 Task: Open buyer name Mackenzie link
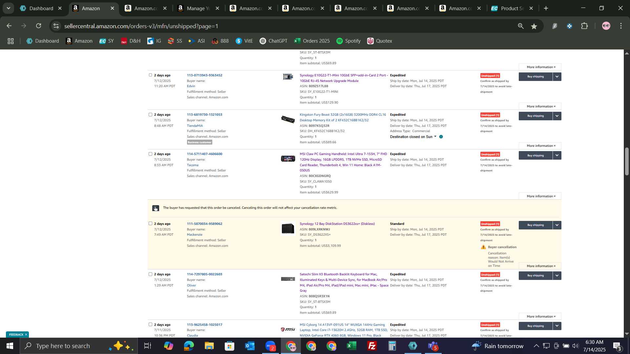click(x=195, y=235)
